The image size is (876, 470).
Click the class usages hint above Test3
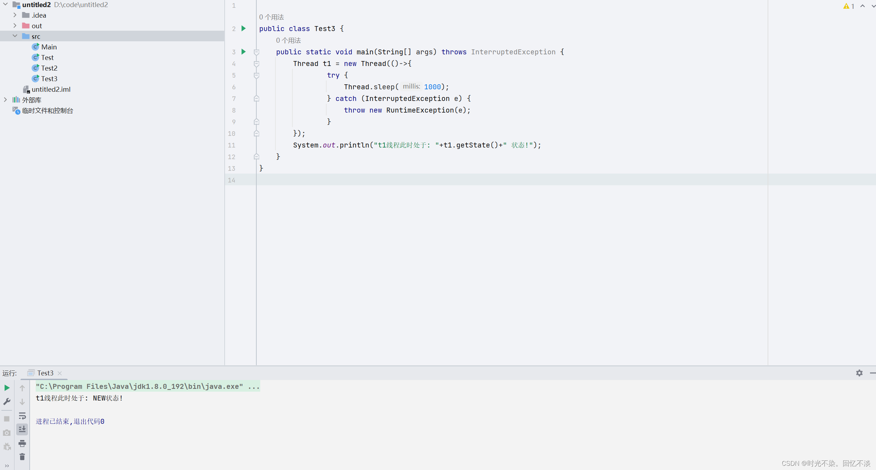pyautogui.click(x=272, y=17)
